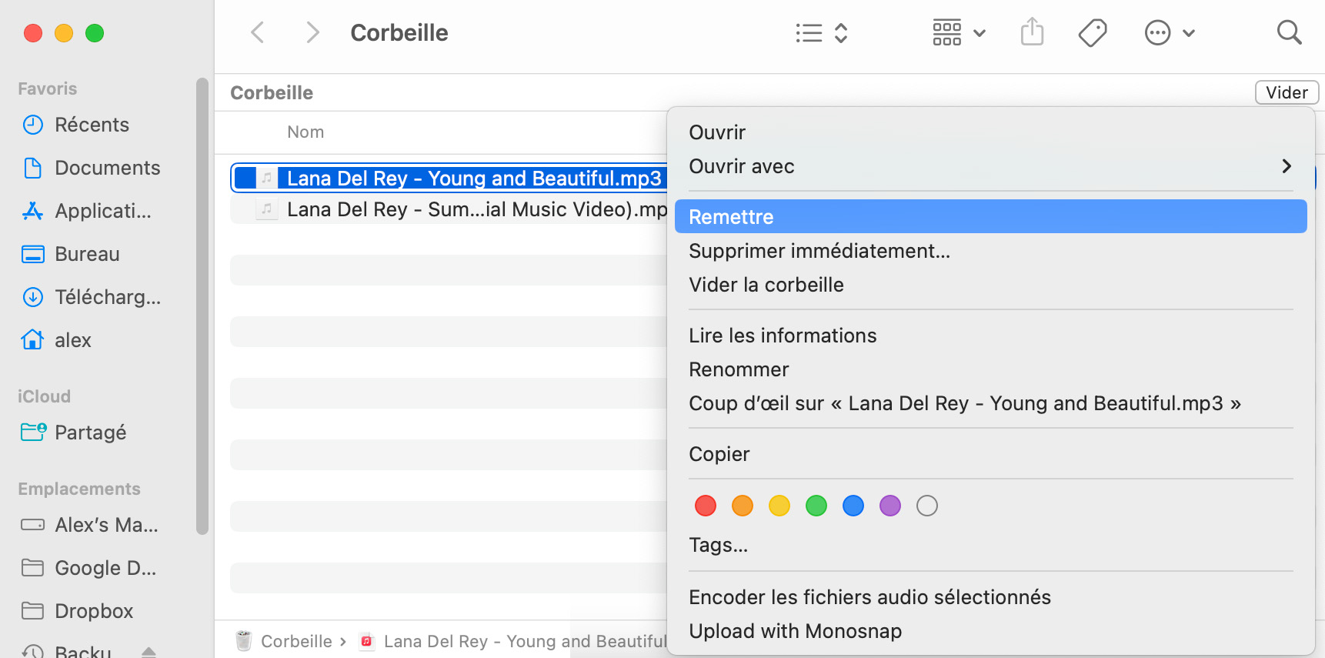The width and height of the screenshot is (1325, 658).
Task: Apply the gray tag circle
Action: pyautogui.click(x=927, y=506)
